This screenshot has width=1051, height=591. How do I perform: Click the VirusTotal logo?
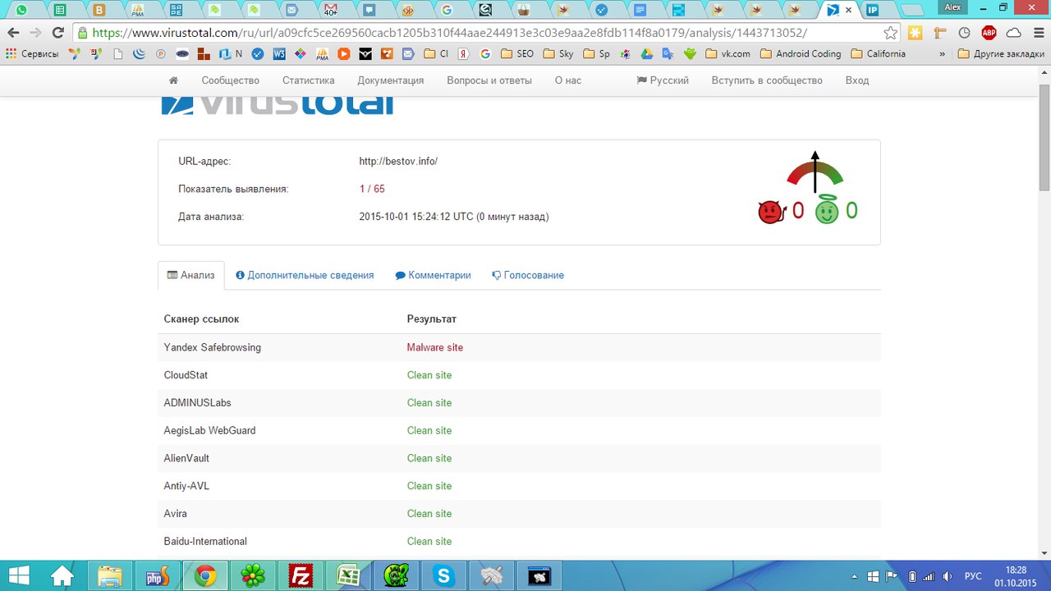click(x=278, y=105)
